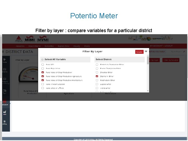
Task: Open the Inquiry menu item
Action: [x=77, y=46]
